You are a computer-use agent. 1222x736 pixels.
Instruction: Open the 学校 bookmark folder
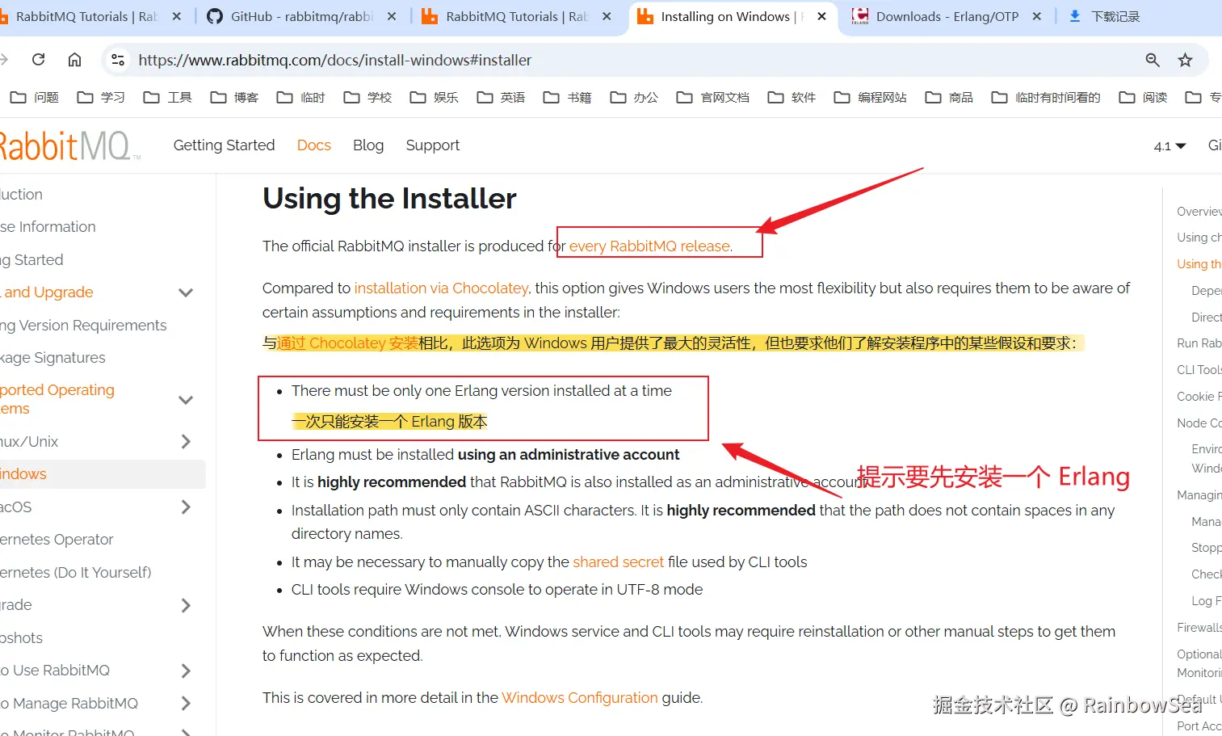[x=367, y=98]
